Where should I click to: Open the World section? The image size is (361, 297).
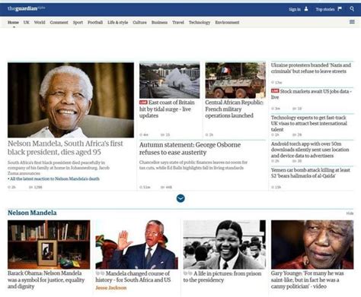pos(40,22)
